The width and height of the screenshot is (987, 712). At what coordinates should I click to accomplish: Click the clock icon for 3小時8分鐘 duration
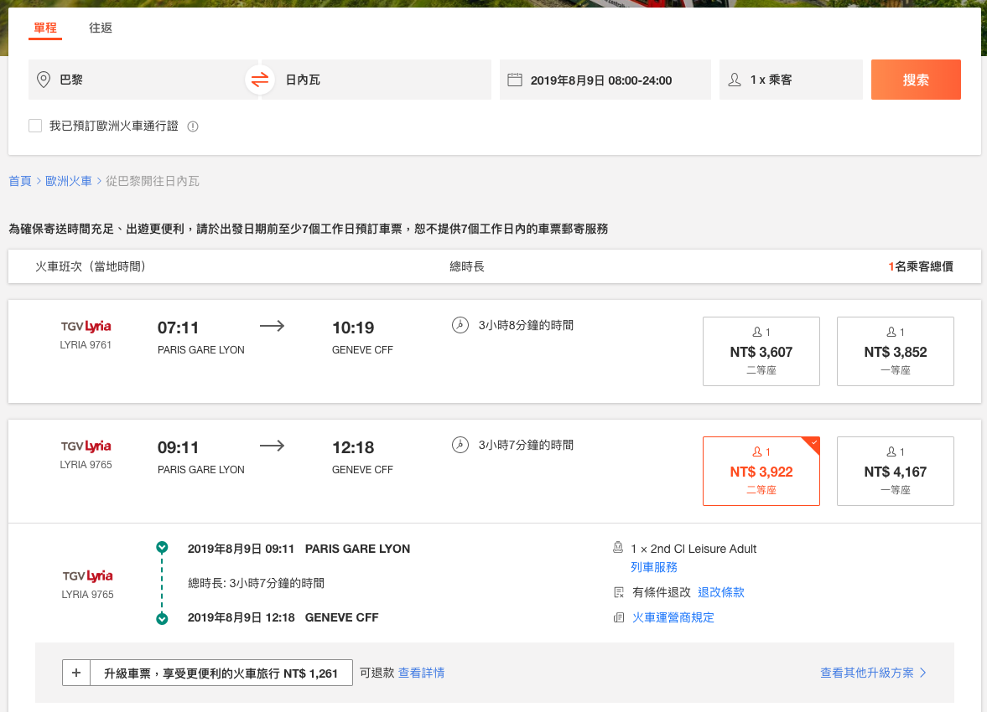point(460,326)
